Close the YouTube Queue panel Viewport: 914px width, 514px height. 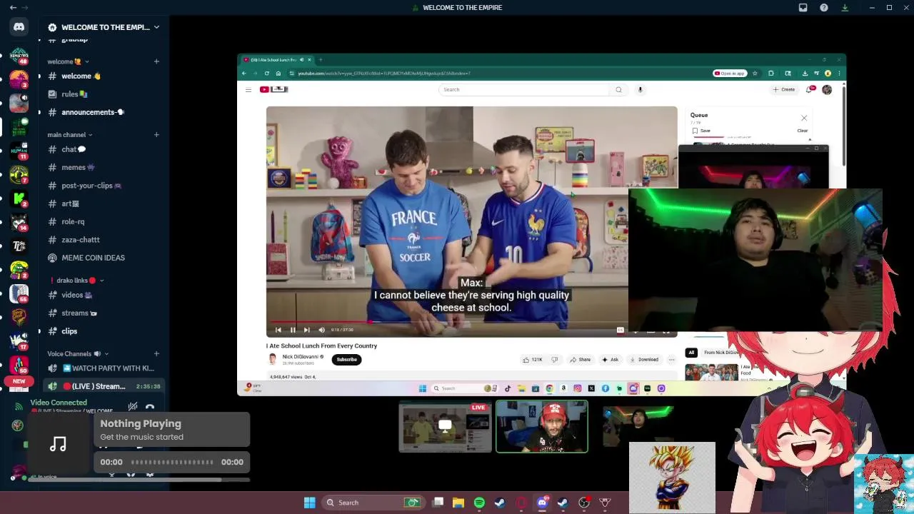[x=804, y=119]
